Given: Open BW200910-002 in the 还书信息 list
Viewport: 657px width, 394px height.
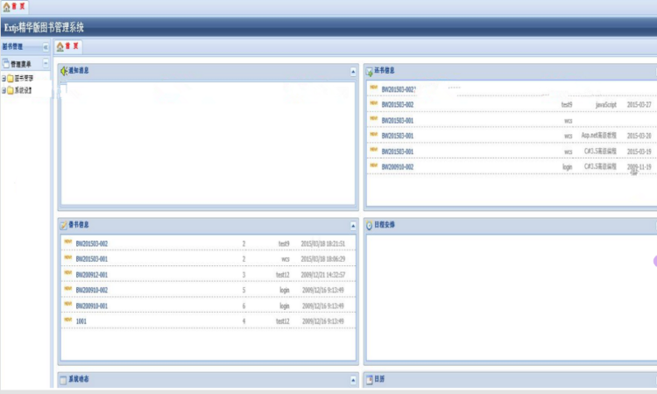Looking at the screenshot, I should (397, 166).
